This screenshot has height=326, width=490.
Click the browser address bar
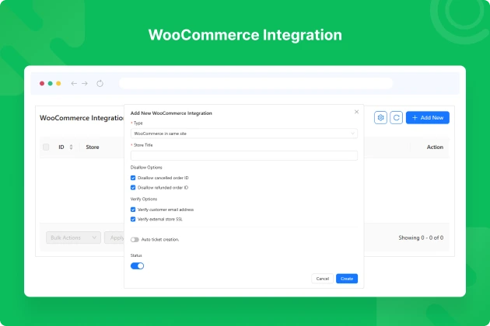point(256,83)
